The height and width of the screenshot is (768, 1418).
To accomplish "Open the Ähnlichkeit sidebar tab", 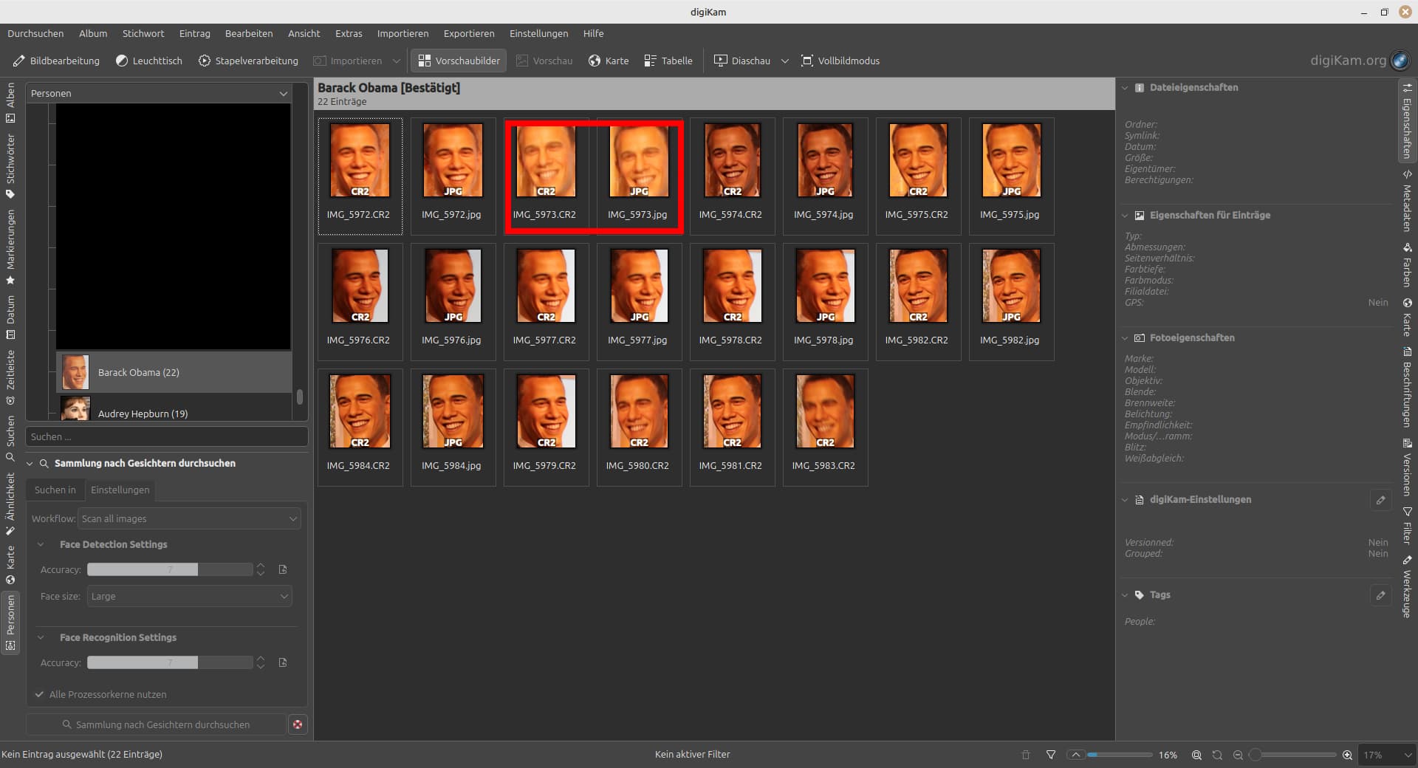I will (10, 504).
